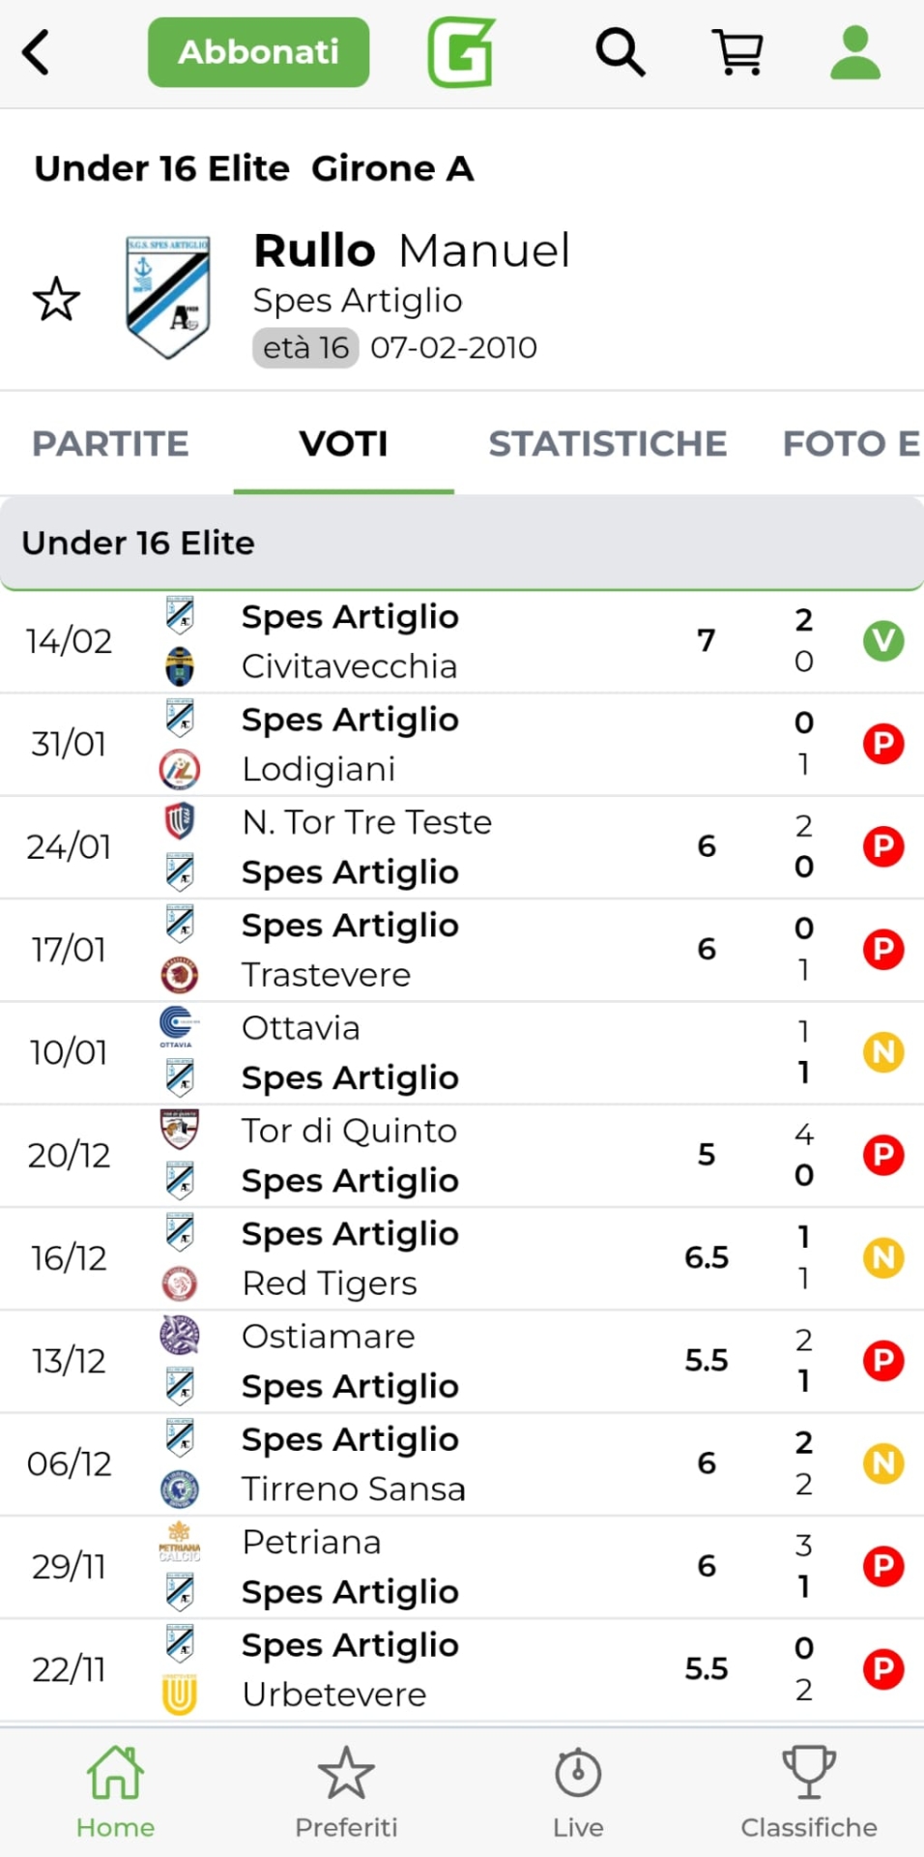The height and width of the screenshot is (1857, 924).
Task: Switch to the STATISTICHE tab
Action: point(607,444)
